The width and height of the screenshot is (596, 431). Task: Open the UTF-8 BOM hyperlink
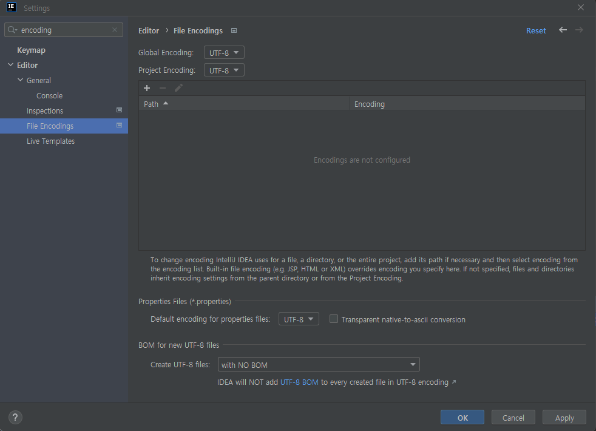299,382
